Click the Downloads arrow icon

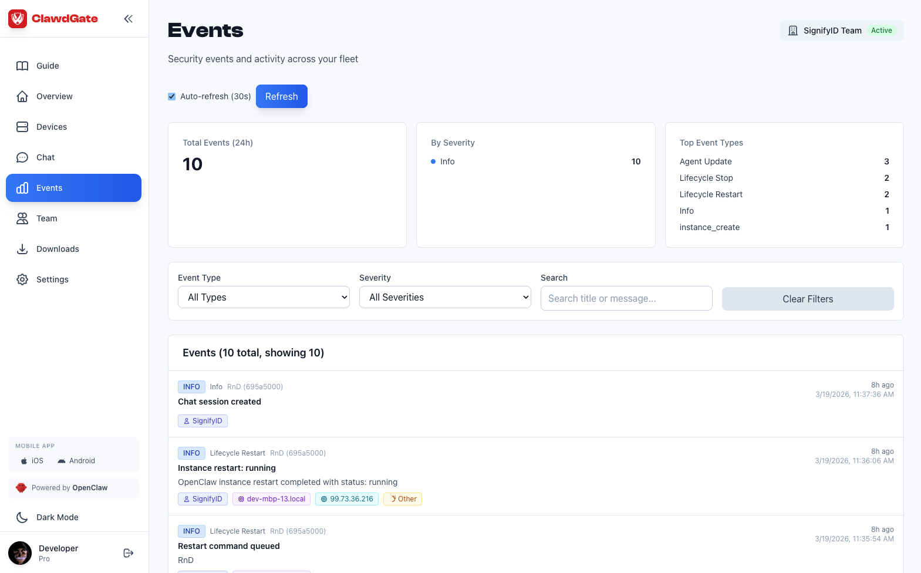(x=22, y=249)
